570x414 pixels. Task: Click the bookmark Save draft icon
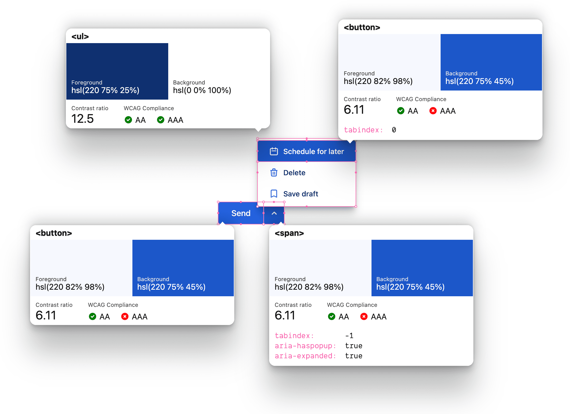click(x=273, y=194)
